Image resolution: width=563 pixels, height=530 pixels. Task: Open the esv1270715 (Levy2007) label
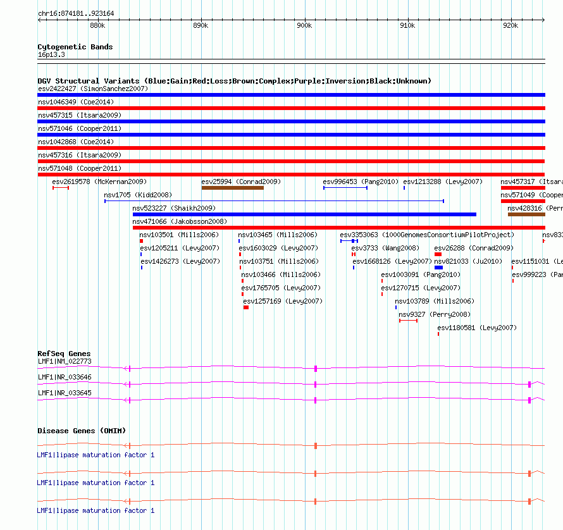point(421,288)
